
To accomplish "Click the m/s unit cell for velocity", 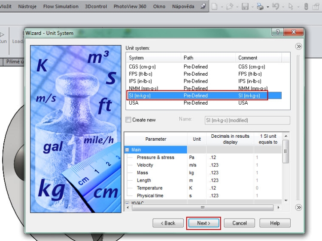I will pyautogui.click(x=197, y=165).
